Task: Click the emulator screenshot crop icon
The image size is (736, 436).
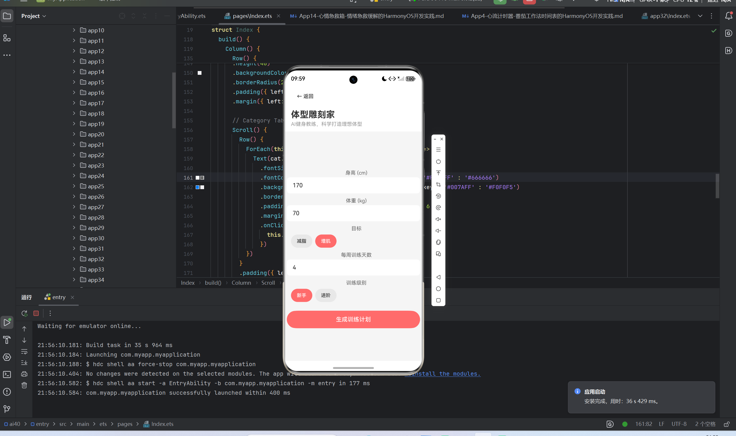Action: pyautogui.click(x=438, y=185)
